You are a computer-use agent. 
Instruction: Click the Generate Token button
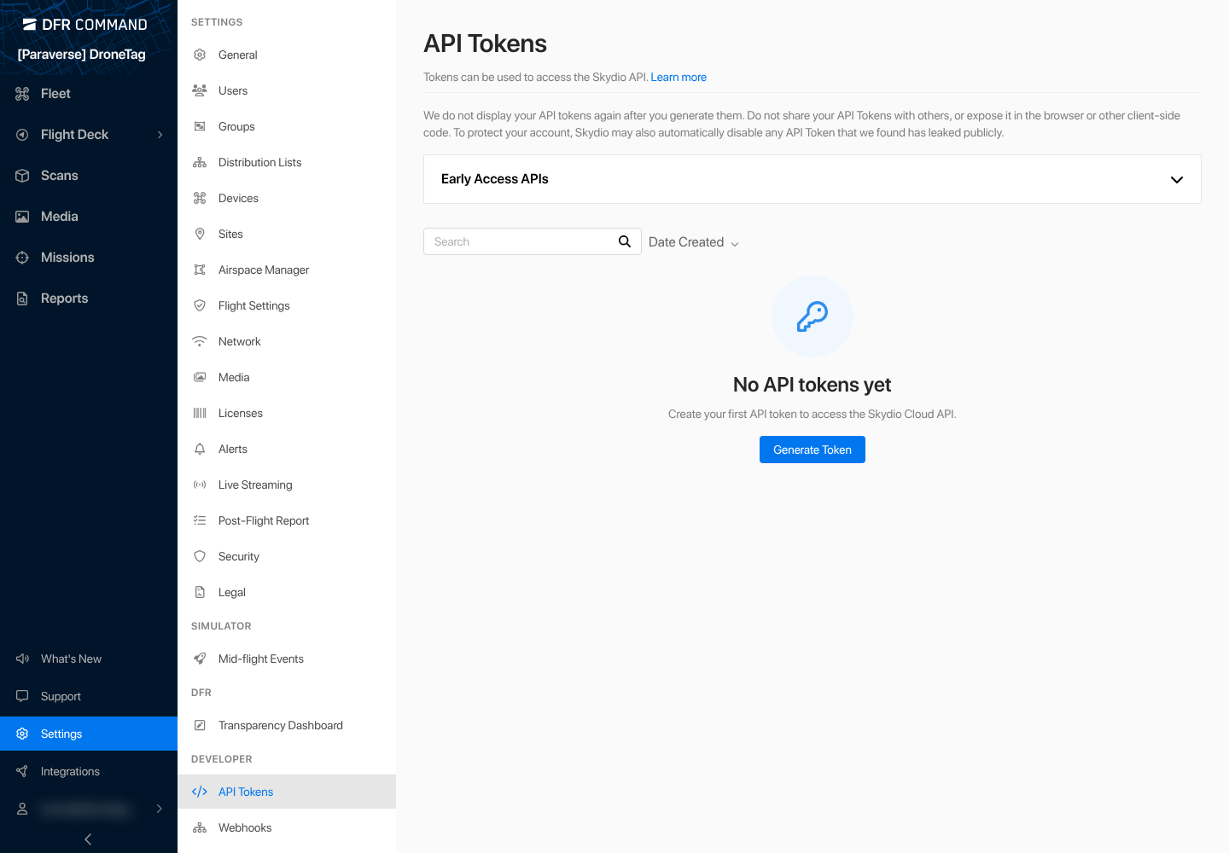813,450
